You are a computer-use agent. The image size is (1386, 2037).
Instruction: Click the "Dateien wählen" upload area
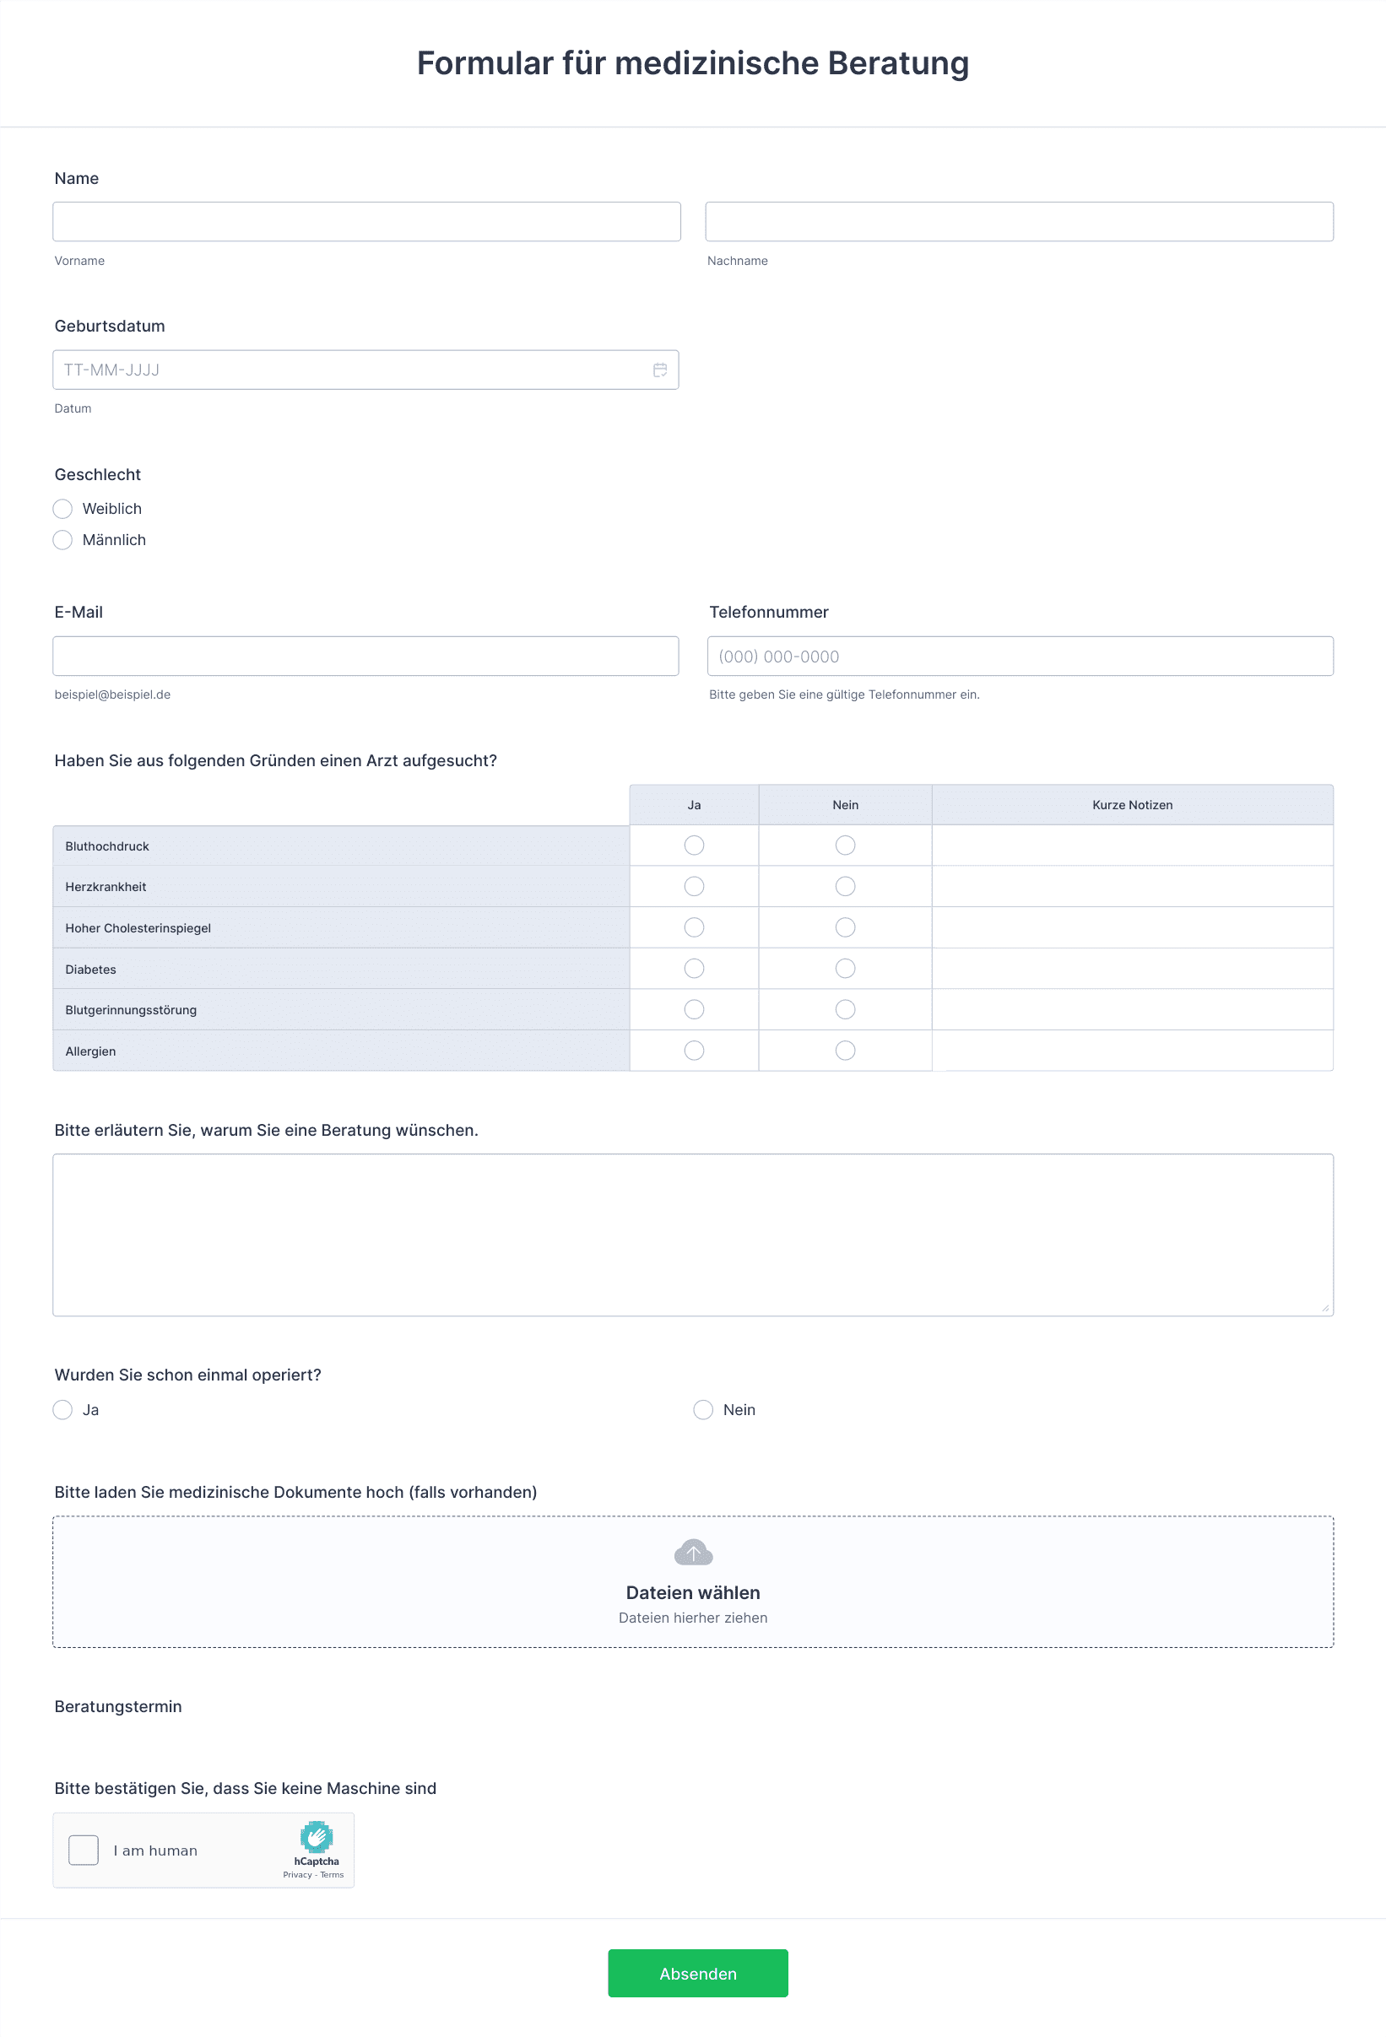(692, 1582)
